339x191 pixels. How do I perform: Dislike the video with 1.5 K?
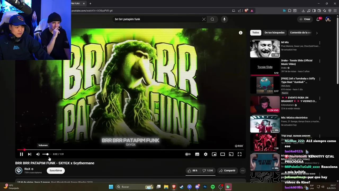click(x=208, y=171)
